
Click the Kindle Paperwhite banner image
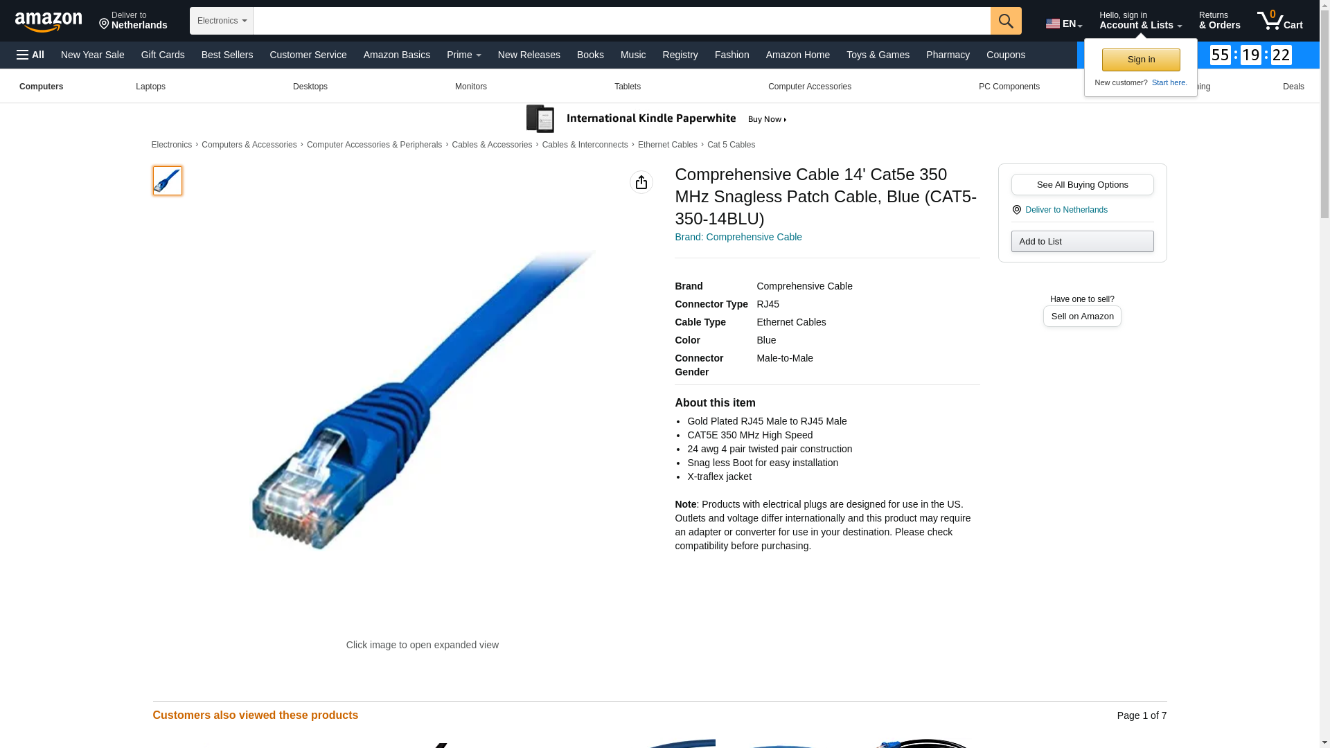(657, 119)
